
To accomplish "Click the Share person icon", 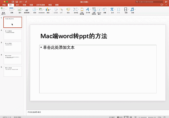I will 166,2.
